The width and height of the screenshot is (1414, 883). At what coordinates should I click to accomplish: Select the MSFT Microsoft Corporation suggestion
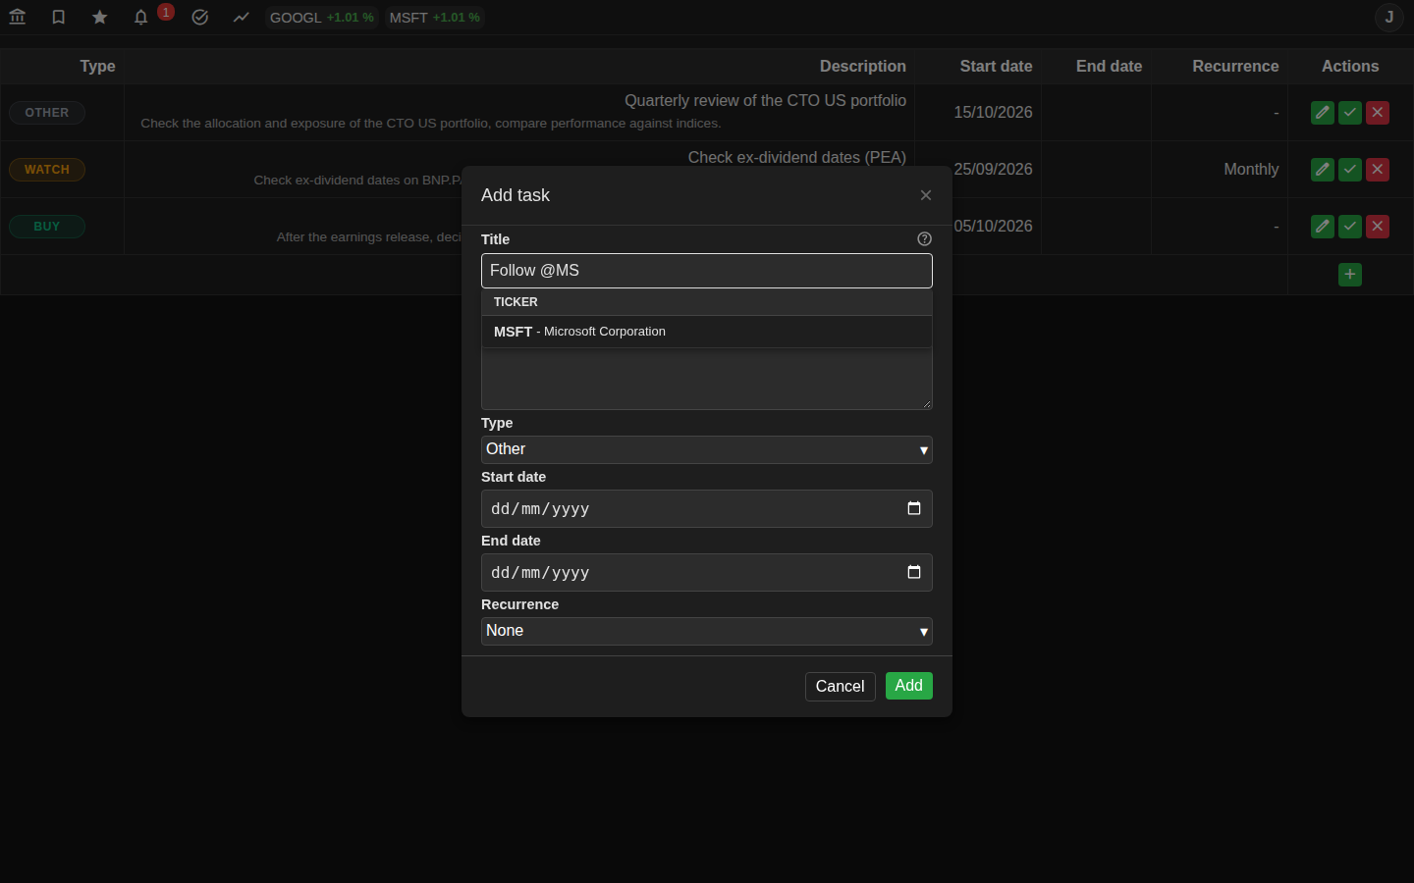tap(707, 332)
